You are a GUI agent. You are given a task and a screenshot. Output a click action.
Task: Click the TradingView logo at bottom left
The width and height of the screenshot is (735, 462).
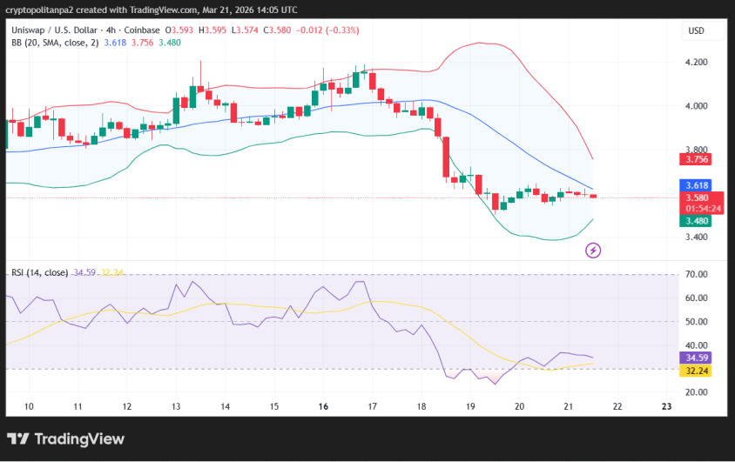pos(65,439)
